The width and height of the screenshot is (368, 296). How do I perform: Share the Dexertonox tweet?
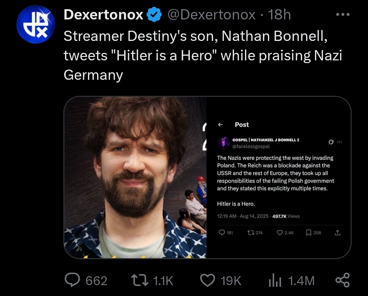point(342,280)
